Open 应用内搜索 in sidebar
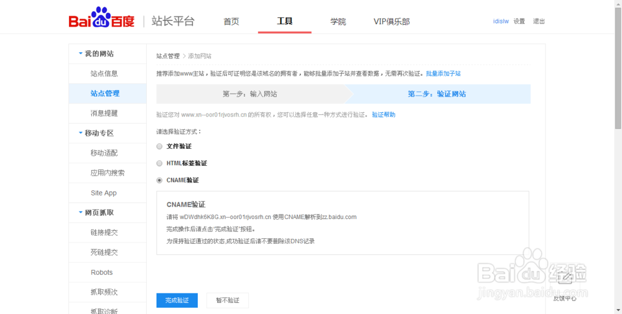The image size is (622, 314). coord(108,173)
